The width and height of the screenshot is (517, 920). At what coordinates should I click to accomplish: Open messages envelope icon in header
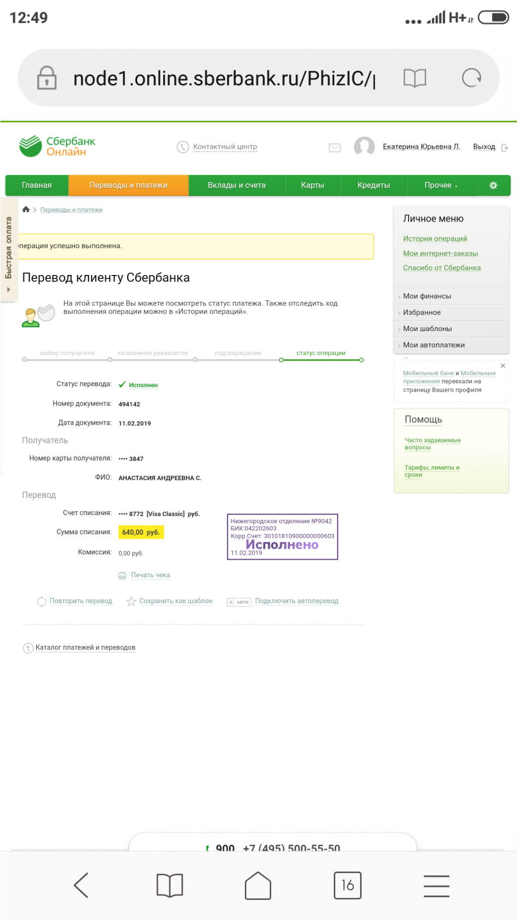(335, 148)
